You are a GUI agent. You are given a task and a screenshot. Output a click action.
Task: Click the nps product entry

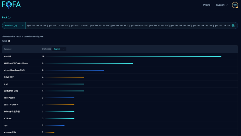click(x=6, y=125)
